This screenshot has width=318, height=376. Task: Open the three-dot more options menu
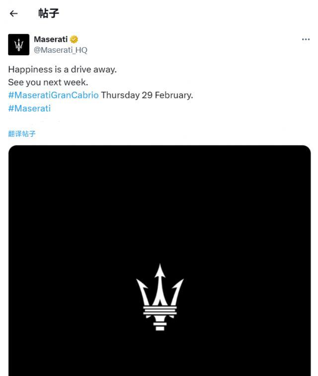(306, 40)
